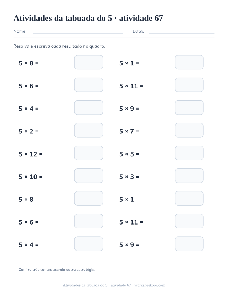Click the 5 × 10 = equation text

(31, 177)
